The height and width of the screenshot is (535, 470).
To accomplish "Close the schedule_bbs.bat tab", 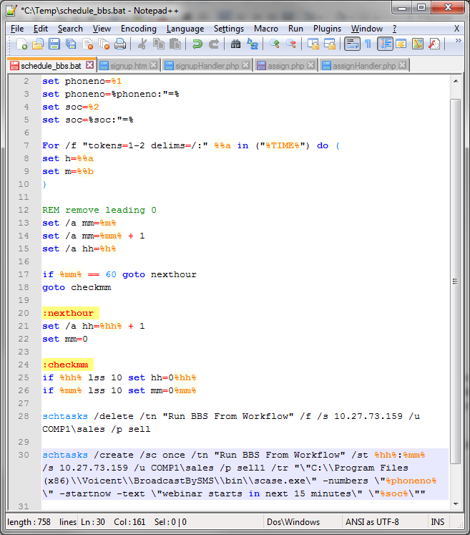I will (89, 65).
